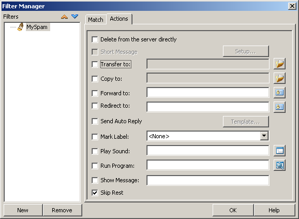This screenshot has height=219, width=299.
Task: Move filter up with orange arrow
Action: pyautogui.click(x=65, y=17)
